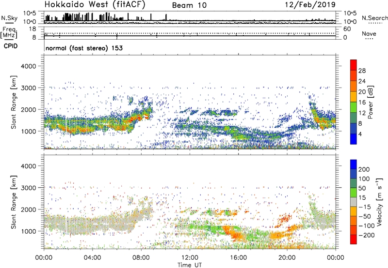
Task: Click '3000' on velocity panel range axis
Action: tap(28, 188)
